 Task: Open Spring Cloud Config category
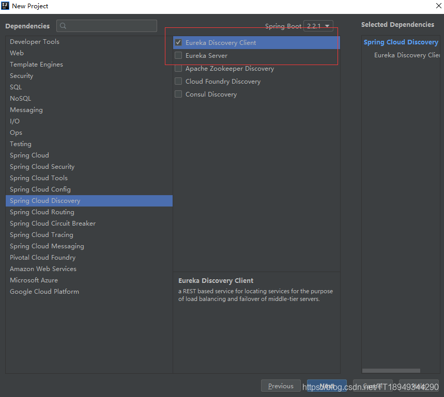point(89,189)
